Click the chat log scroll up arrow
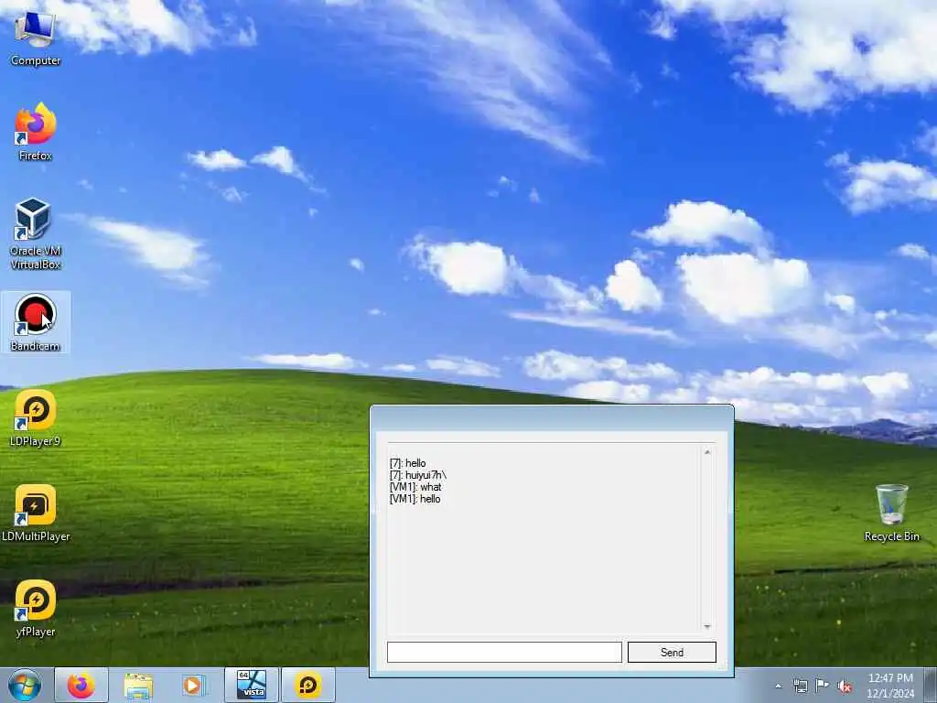Viewport: 937px width, 703px height. coord(707,452)
